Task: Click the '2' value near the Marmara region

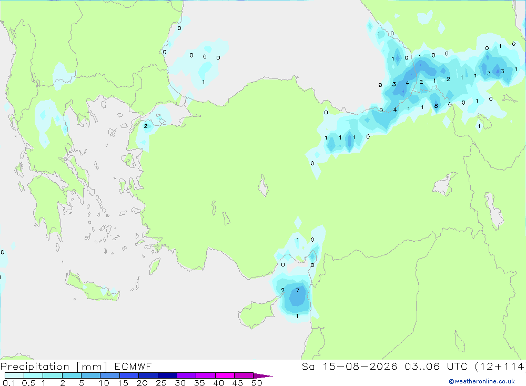Action: tap(146, 126)
